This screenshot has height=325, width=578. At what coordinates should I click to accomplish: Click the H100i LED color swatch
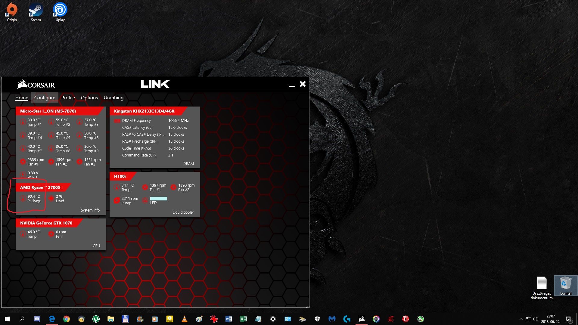[x=158, y=198]
